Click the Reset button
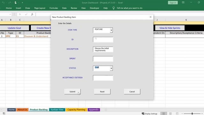 point(102,92)
